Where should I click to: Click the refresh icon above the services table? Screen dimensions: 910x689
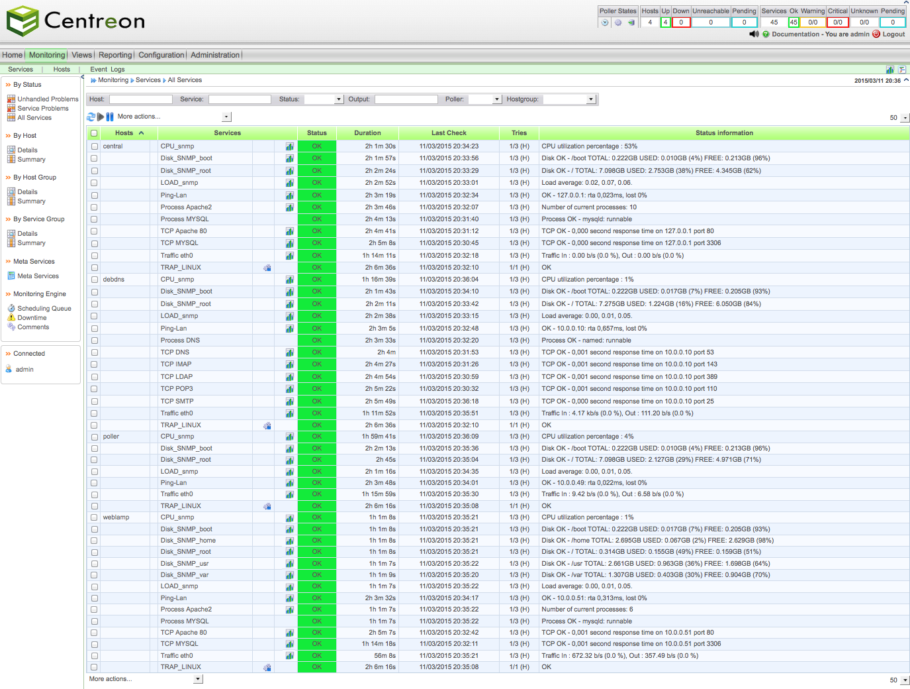(x=91, y=117)
